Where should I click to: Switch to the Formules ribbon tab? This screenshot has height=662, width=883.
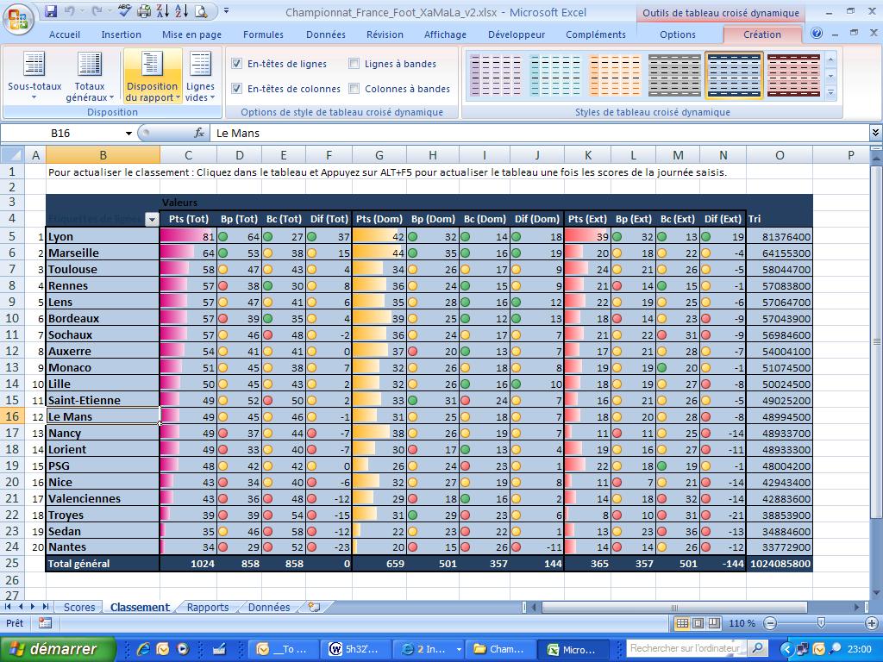[263, 34]
